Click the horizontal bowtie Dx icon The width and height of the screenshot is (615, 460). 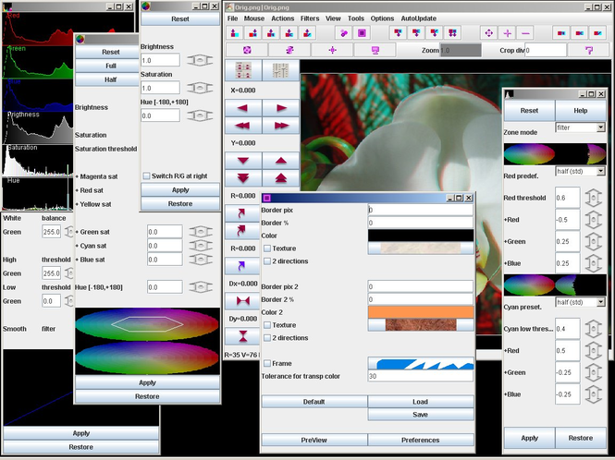[243, 301]
